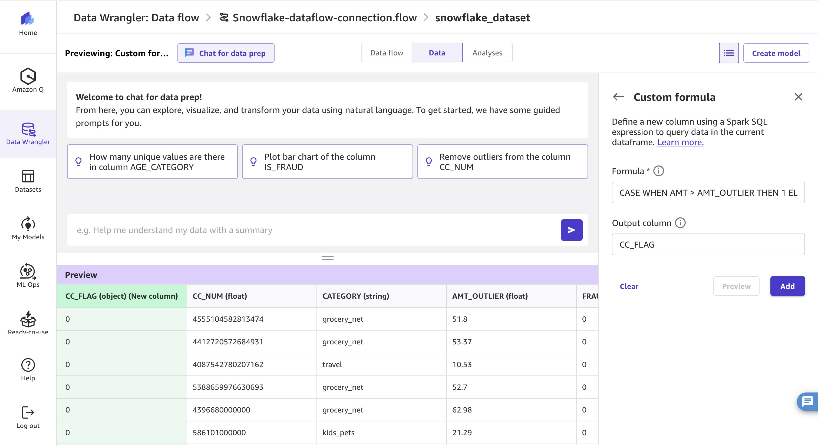Click Snowflake-dataflow-connection.flow breadcrumb
This screenshot has width=818, height=446.
click(x=325, y=18)
